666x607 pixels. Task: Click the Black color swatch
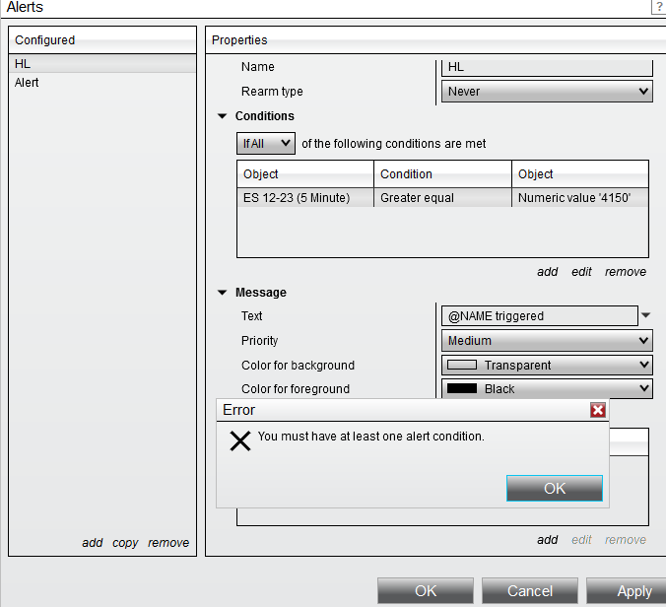(x=462, y=388)
